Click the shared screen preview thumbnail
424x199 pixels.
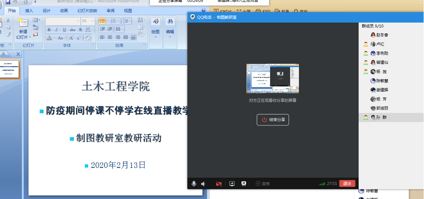click(273, 79)
